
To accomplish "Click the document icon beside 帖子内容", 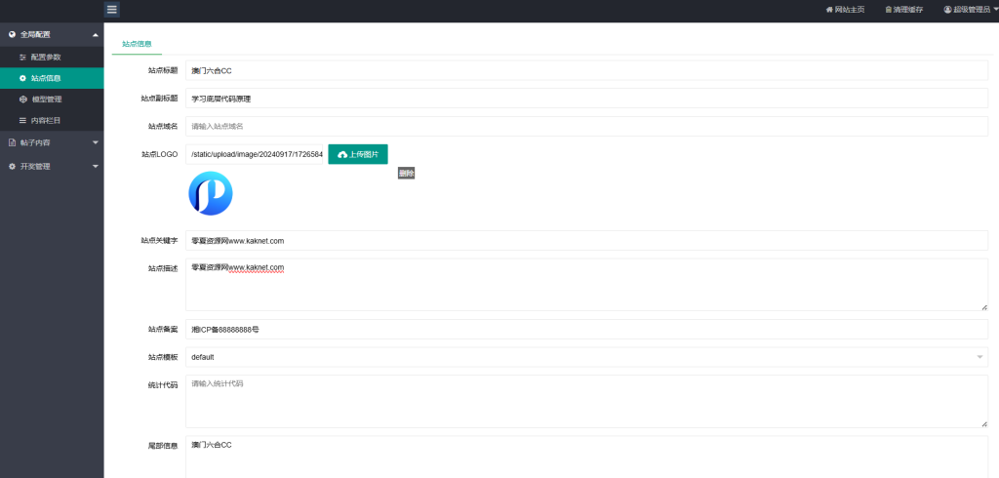I will (x=12, y=142).
